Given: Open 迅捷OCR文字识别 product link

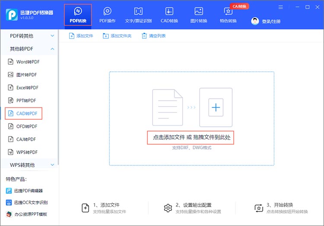Looking at the screenshot, I should [x=27, y=202].
